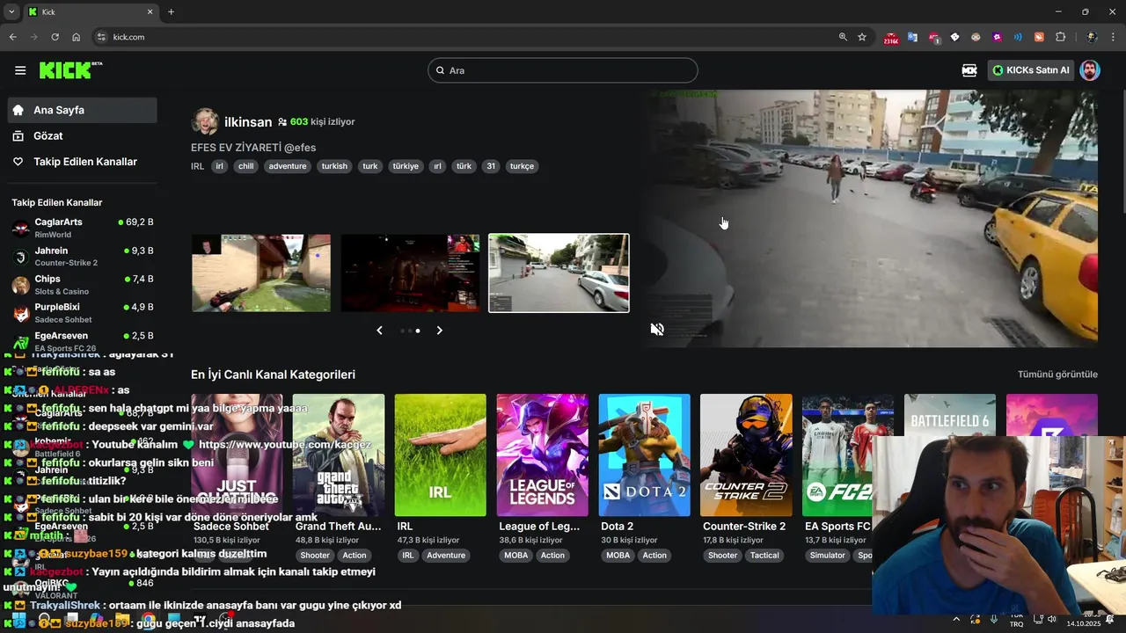This screenshot has height=633, width=1126.
Task: Select the turkçe tag
Action: click(x=522, y=166)
